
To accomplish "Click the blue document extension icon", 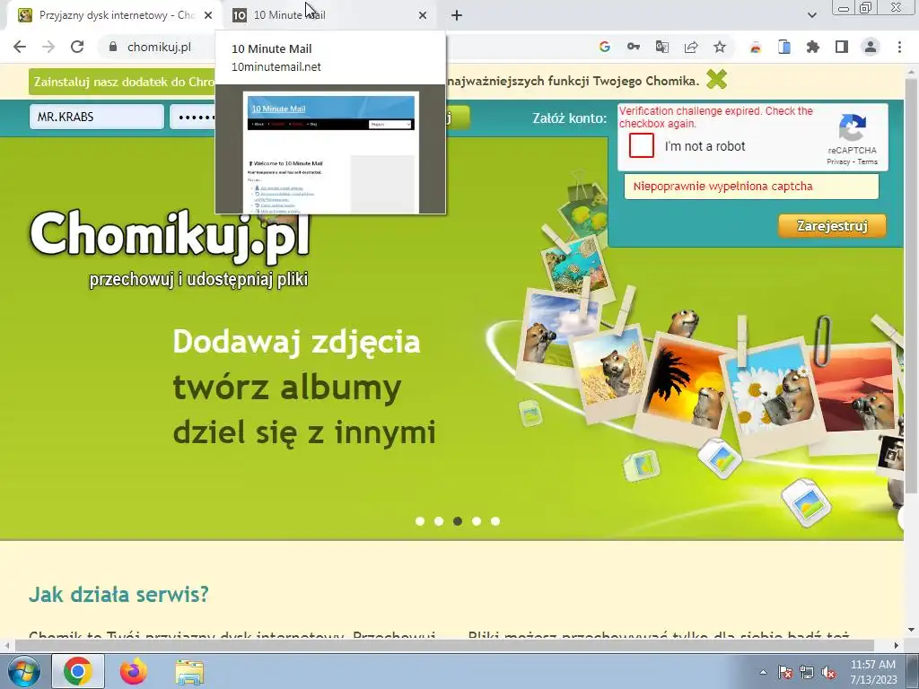I will (x=784, y=47).
